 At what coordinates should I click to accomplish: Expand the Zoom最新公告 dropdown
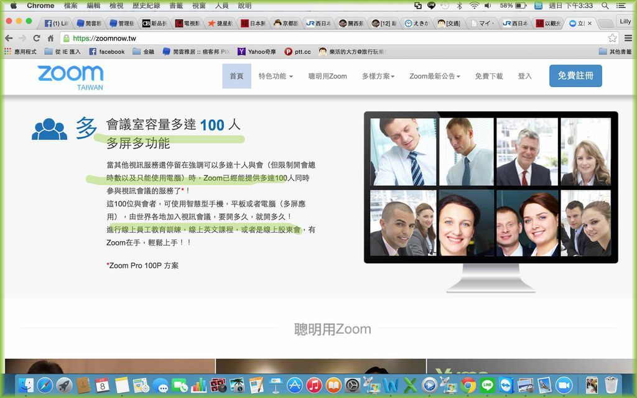click(x=435, y=76)
